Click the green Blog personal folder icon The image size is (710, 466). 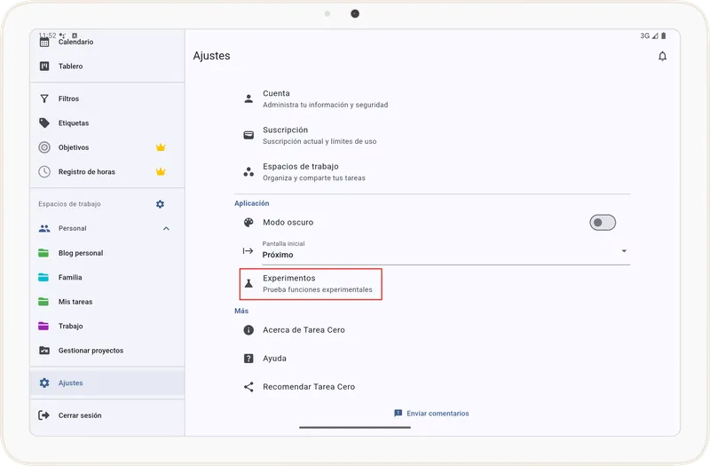coord(43,253)
